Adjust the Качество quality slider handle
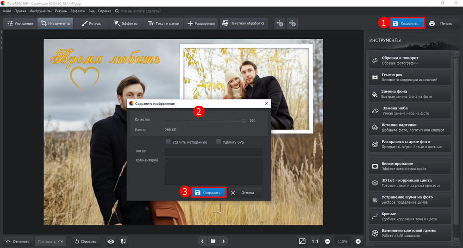Screen dimensions: 463x248 (x=244, y=121)
